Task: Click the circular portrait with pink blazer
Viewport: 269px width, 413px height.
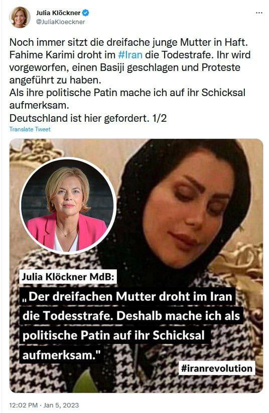Action: (68, 206)
